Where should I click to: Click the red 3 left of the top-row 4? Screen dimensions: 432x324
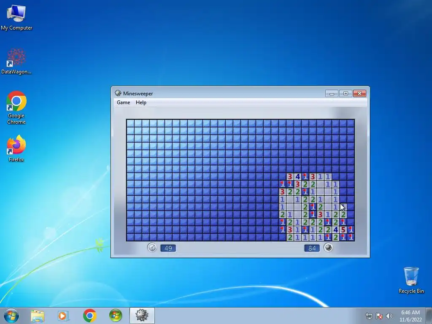pos(290,176)
